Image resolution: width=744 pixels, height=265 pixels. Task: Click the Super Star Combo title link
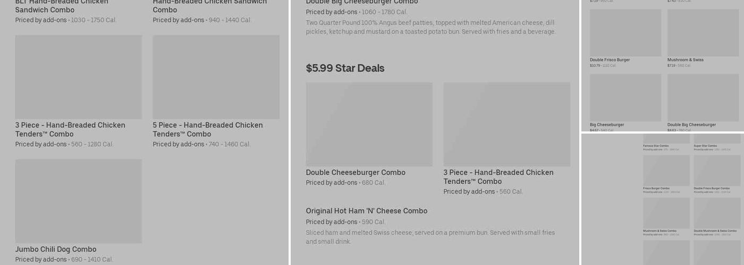pyautogui.click(x=705, y=146)
